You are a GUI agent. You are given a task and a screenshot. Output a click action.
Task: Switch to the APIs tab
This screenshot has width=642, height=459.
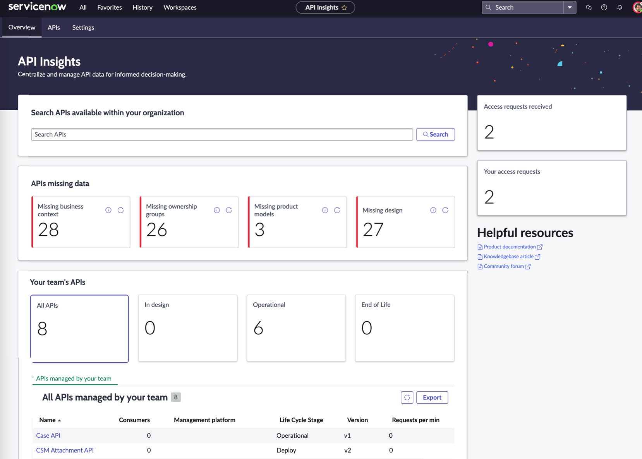tap(54, 27)
